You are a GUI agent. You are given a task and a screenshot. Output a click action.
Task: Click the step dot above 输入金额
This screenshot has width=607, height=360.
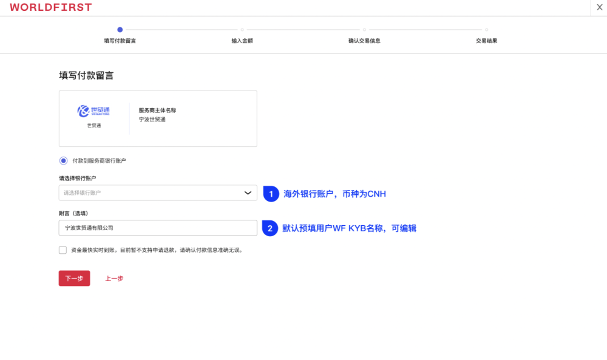coord(242,29)
